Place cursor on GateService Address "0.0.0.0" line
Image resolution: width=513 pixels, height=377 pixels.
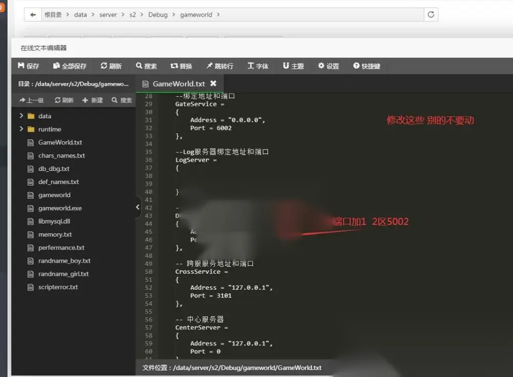click(228, 120)
